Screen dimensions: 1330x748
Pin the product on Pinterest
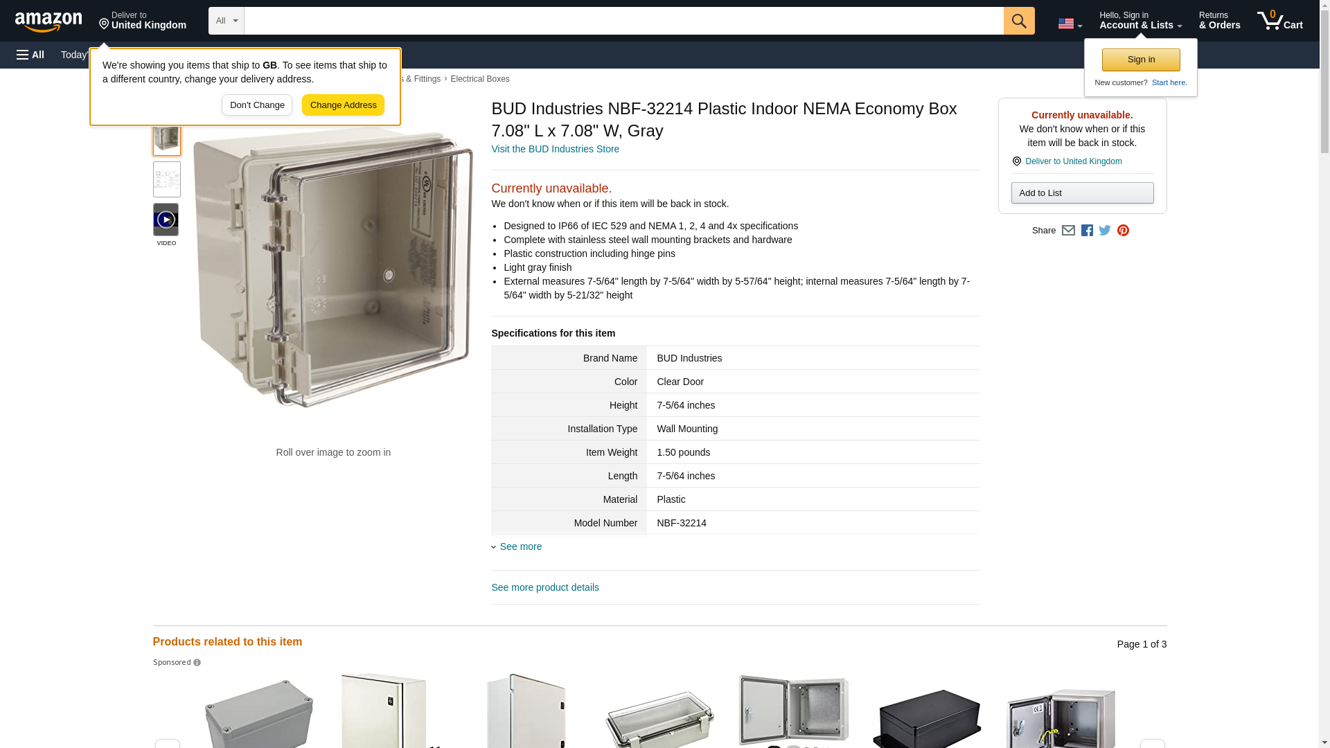pyautogui.click(x=1123, y=231)
